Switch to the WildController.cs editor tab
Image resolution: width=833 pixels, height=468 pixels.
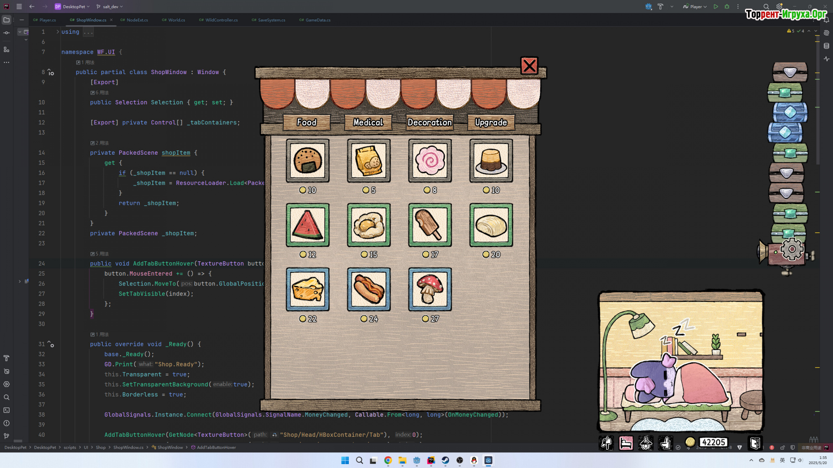[221, 20]
